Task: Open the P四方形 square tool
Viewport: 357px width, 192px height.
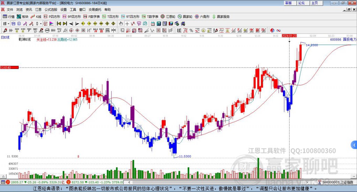Action: pyautogui.click(x=52, y=17)
